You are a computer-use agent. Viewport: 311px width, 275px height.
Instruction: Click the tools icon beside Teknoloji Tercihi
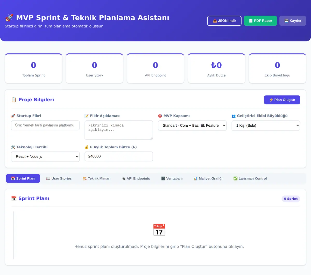[13, 147]
